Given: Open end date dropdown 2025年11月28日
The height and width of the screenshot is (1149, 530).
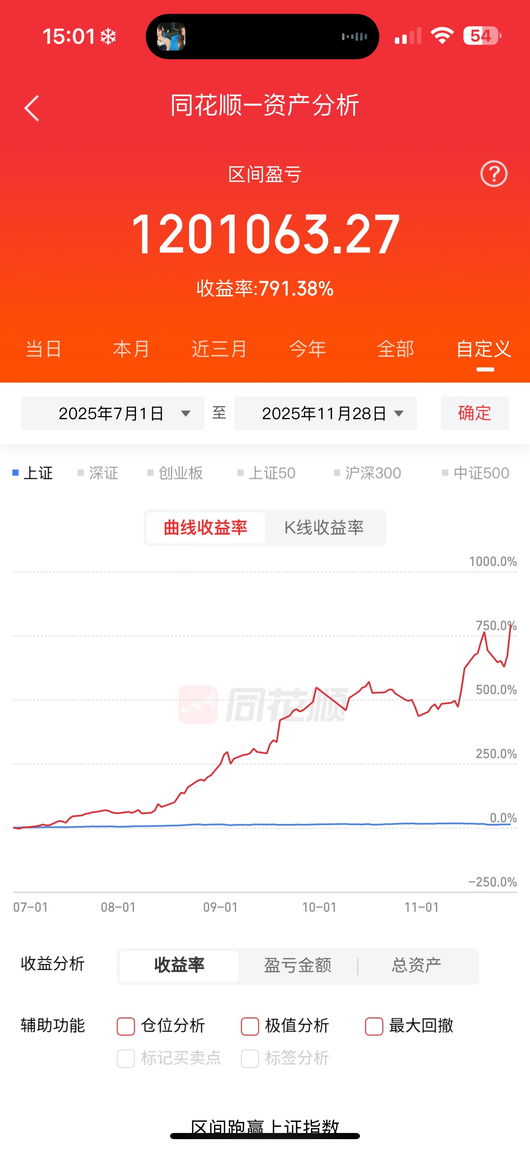Looking at the screenshot, I should [325, 413].
